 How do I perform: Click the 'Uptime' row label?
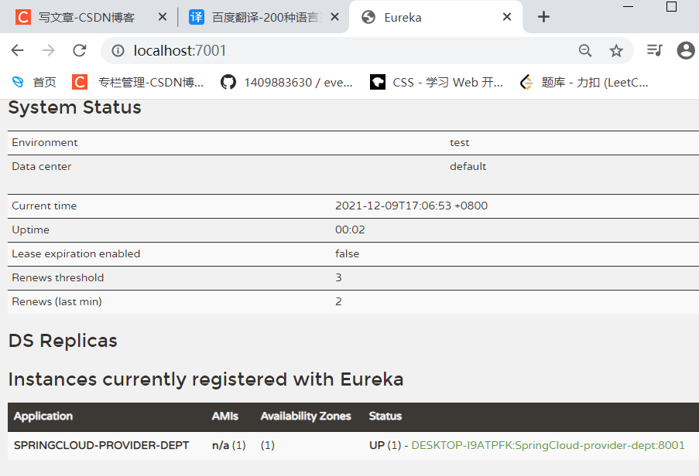point(30,230)
